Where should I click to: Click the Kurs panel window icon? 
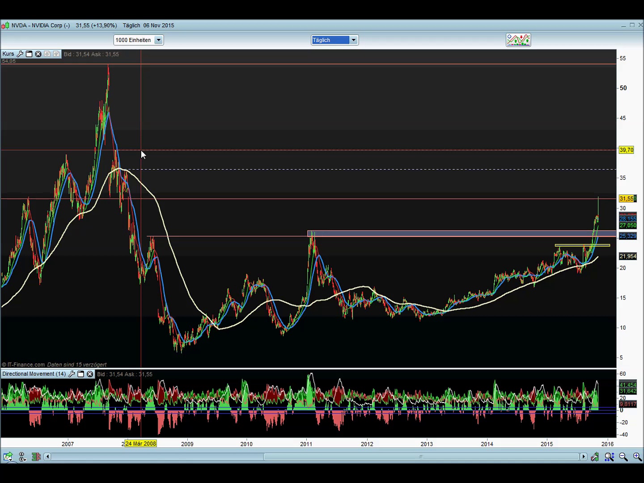pyautogui.click(x=29, y=54)
